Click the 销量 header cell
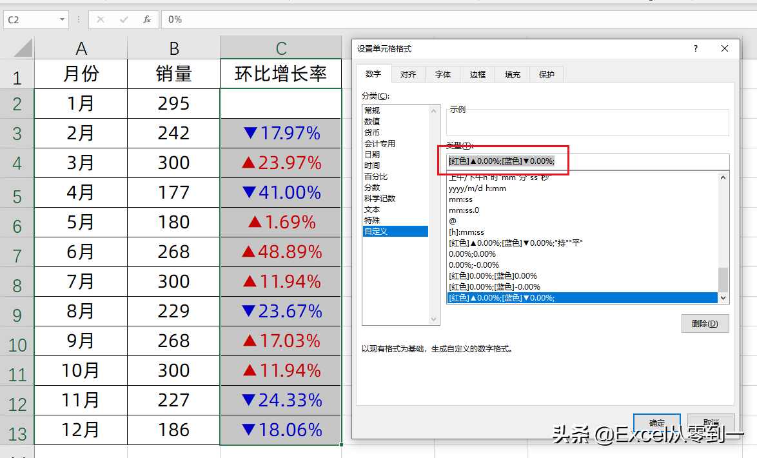The width and height of the screenshot is (757, 458). click(x=174, y=74)
